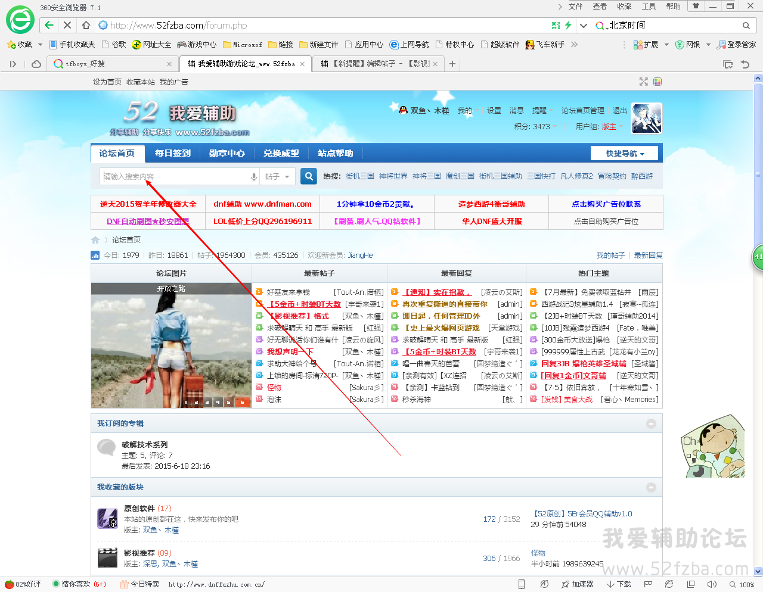This screenshot has width=763, height=592.
Task: Expand the 我的 user menu dropdown
Action: 469,111
